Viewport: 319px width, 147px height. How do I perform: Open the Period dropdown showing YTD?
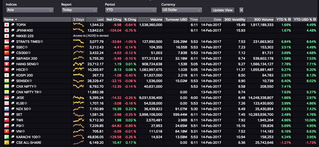click(131, 10)
